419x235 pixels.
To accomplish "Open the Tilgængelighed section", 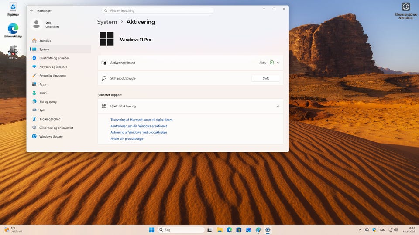I will click(50, 119).
